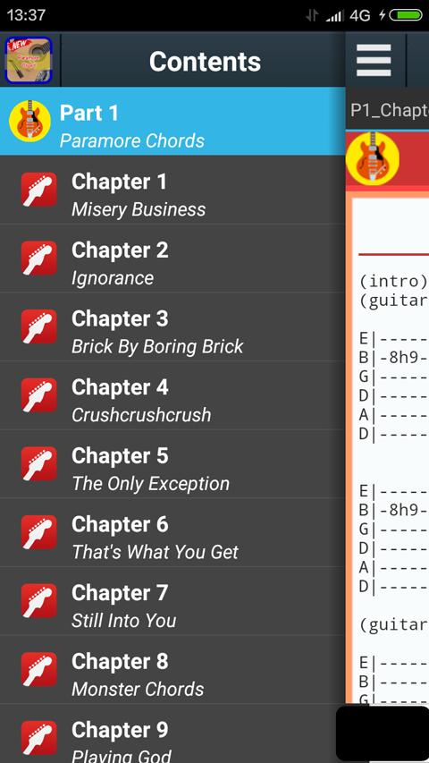Open Chapter 2 Ignorance
This screenshot has width=429, height=763.
(172, 259)
